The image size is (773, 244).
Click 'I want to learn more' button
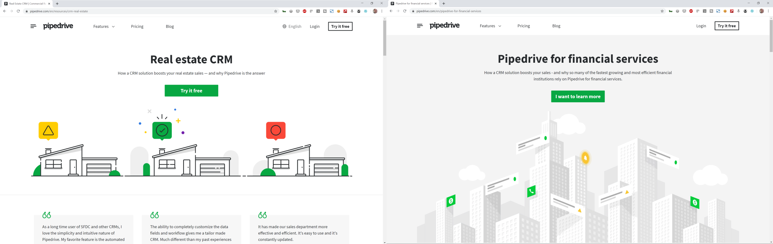click(x=578, y=96)
